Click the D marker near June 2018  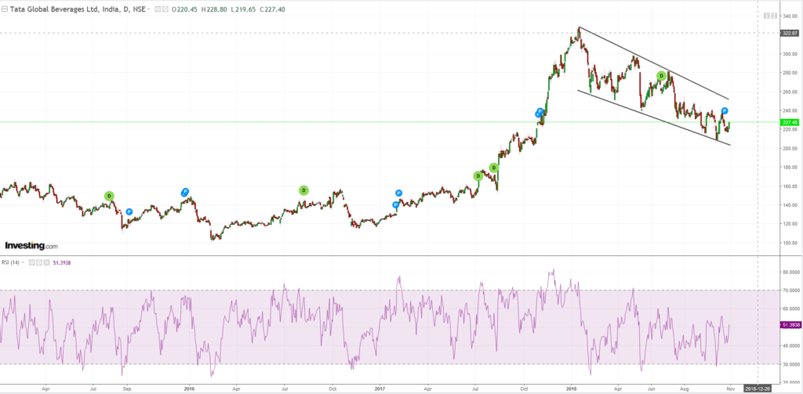(x=661, y=76)
